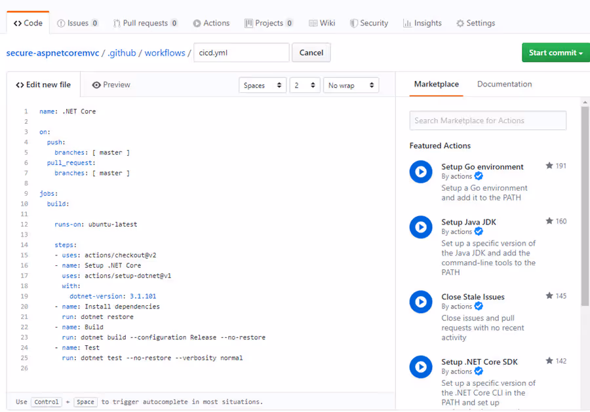Click the Issues circle icon

tap(60, 24)
